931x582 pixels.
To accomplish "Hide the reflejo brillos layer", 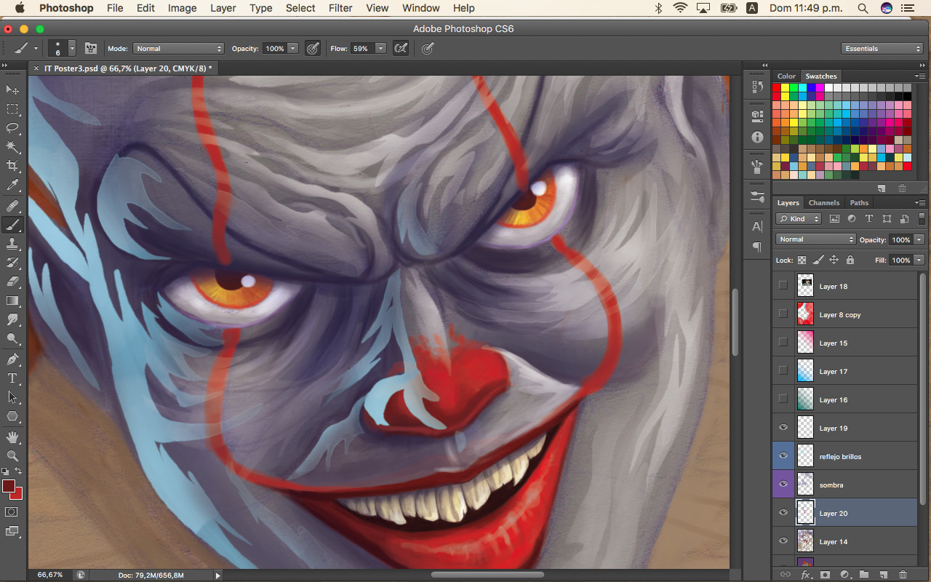I will pos(783,456).
